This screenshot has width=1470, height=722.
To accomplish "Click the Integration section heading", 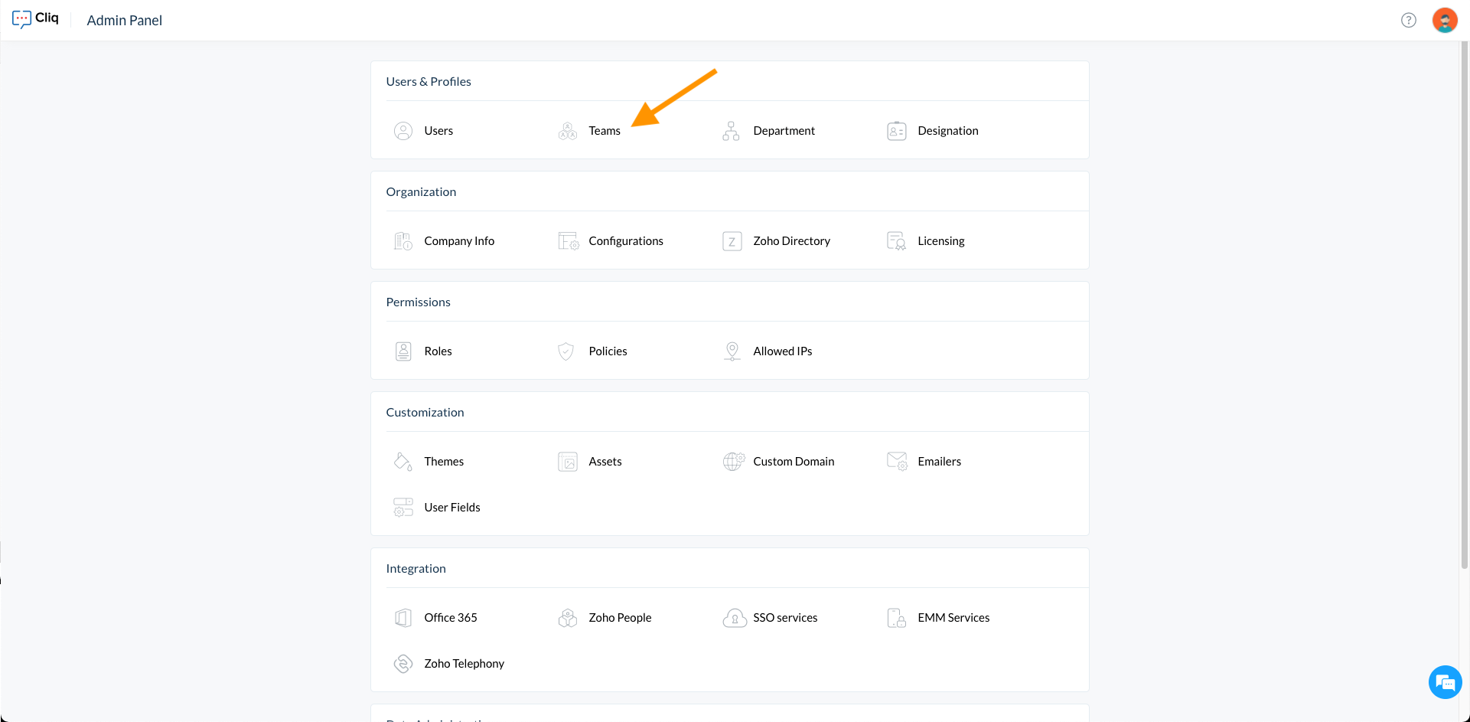I will pyautogui.click(x=416, y=569).
